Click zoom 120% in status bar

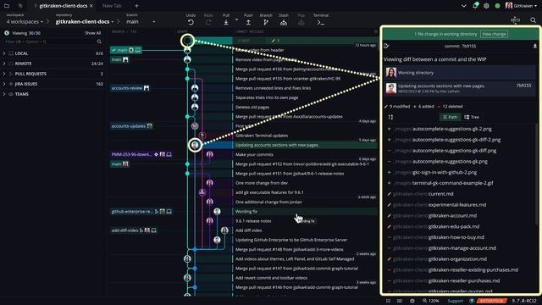pyautogui.click(x=430, y=301)
